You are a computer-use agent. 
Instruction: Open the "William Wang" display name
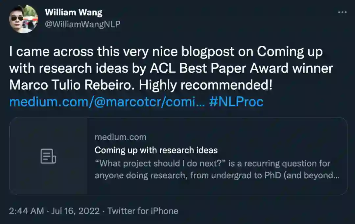click(x=73, y=12)
